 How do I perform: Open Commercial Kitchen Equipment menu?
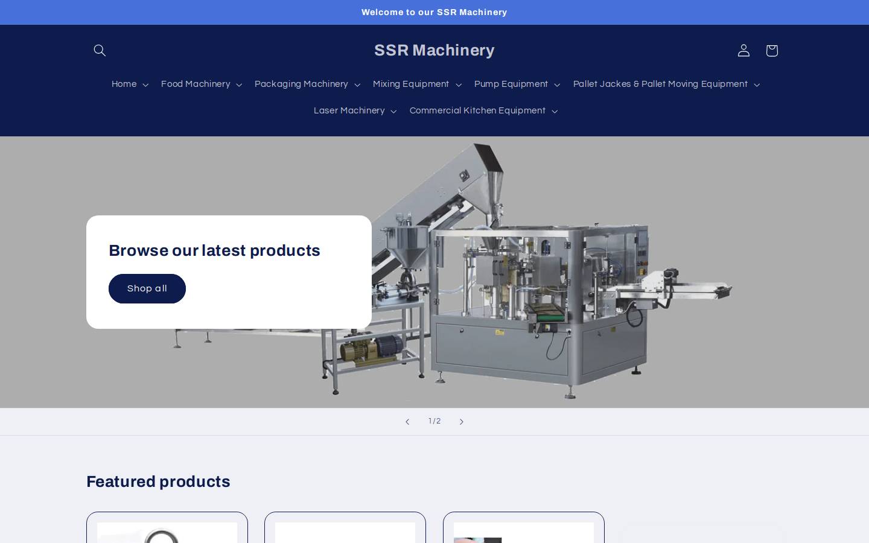tap(477, 111)
